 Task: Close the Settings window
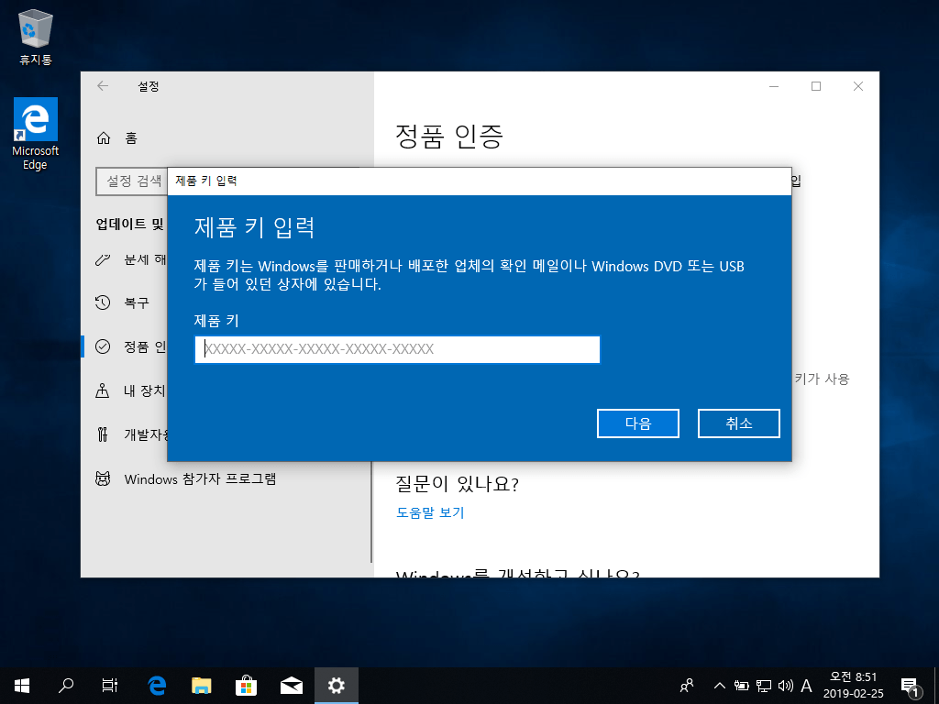[858, 86]
